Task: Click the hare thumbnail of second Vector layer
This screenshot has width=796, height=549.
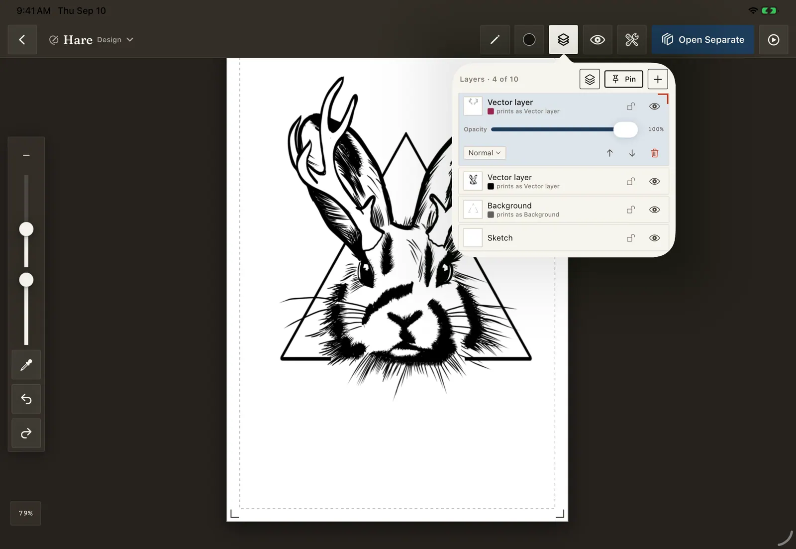Action: pos(473,181)
